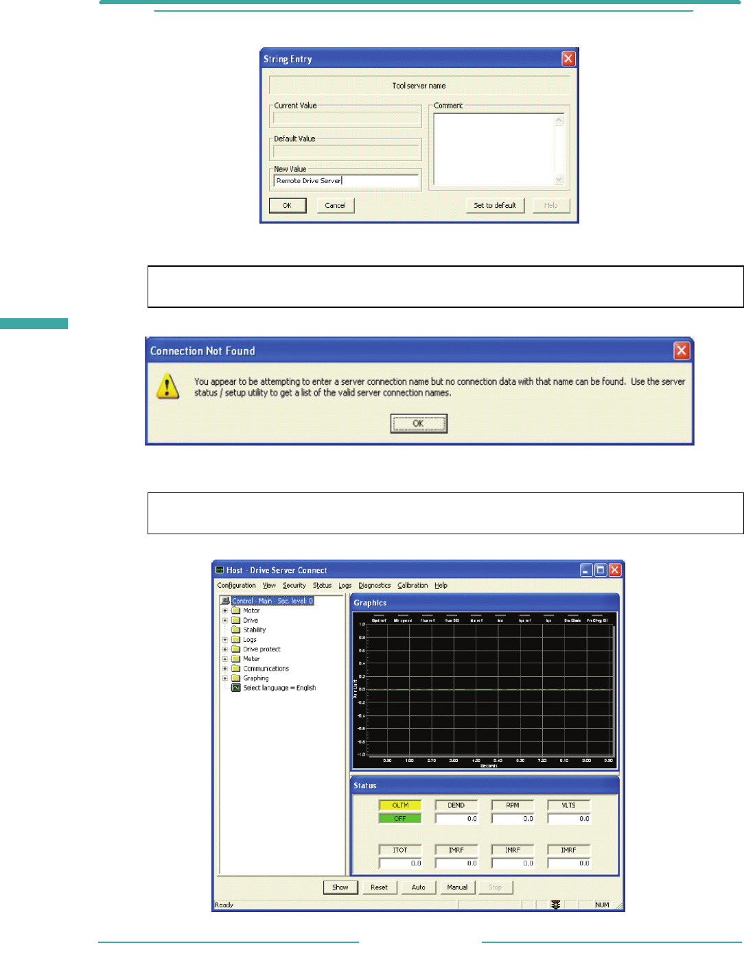Image resolution: width=744 pixels, height=956 pixels.
Task: Click the Reset button
Action: coord(379,887)
